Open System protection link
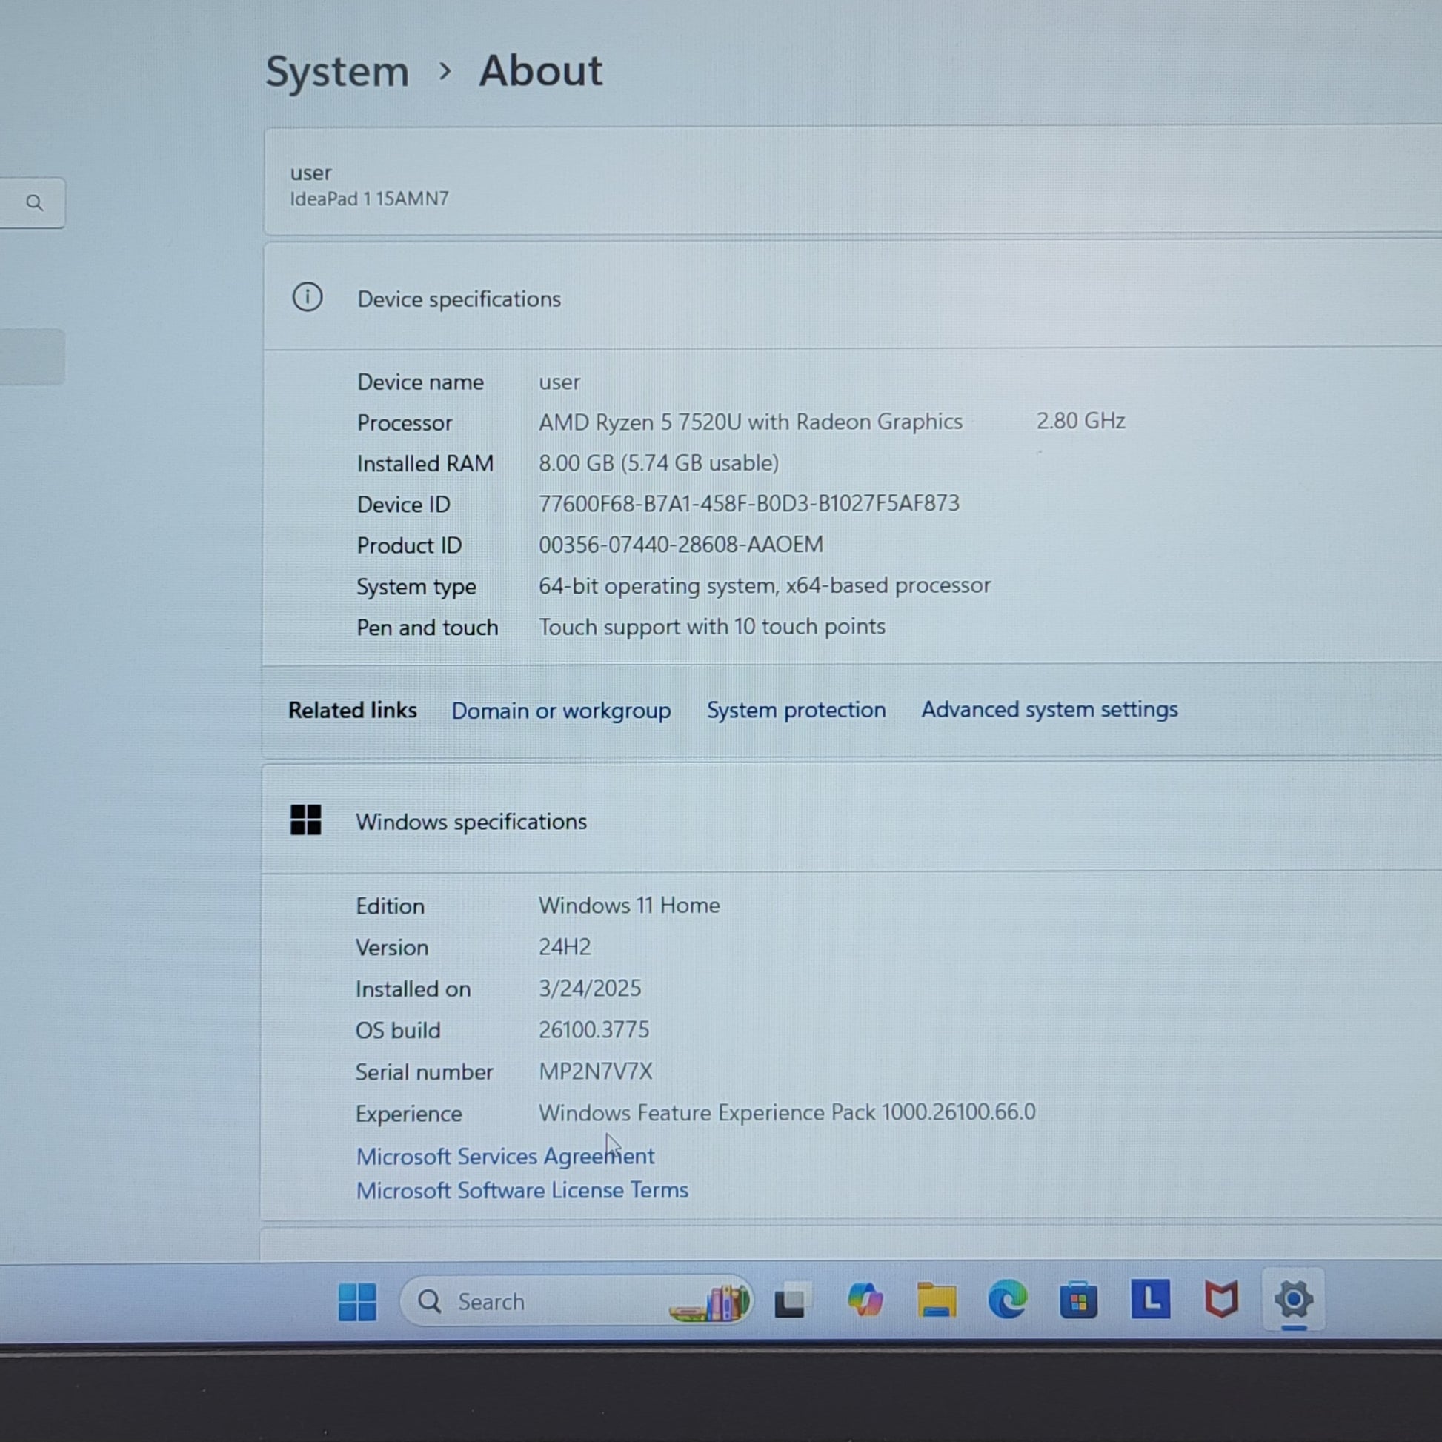Screen dimensions: 1442x1442 (796, 710)
